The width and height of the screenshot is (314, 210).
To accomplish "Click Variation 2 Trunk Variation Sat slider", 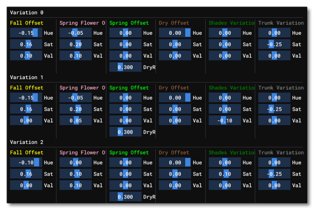I will [274, 174].
